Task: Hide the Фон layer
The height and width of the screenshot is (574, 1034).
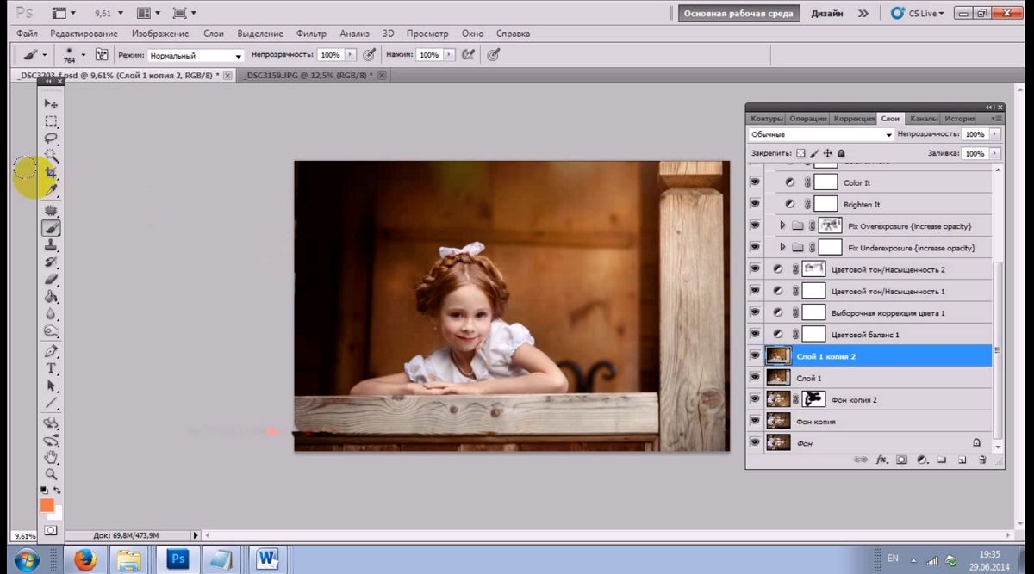Action: click(x=755, y=442)
